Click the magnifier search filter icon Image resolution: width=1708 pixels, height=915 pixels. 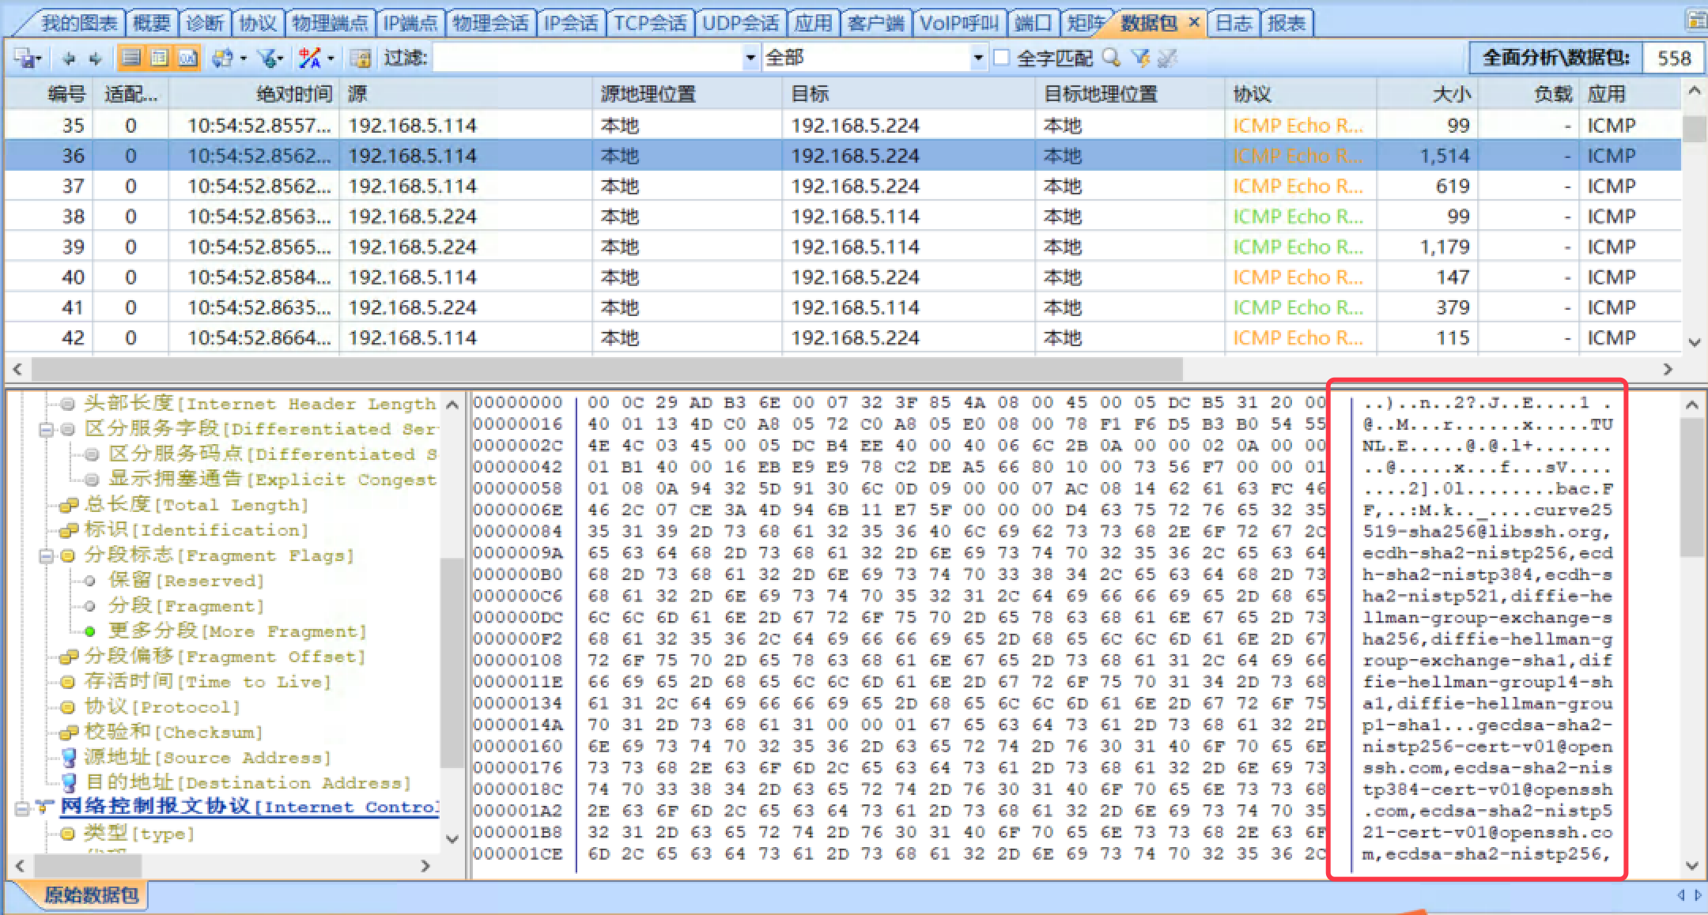[x=1111, y=58]
